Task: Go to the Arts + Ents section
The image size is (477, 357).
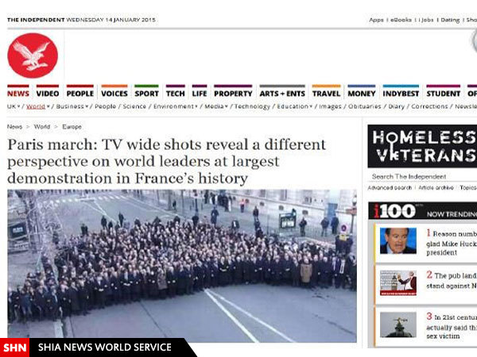Action: point(281,94)
